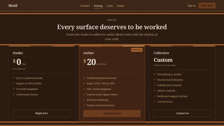Click the $0 /mo price
This screenshot has width=224, height=126.
19,62
